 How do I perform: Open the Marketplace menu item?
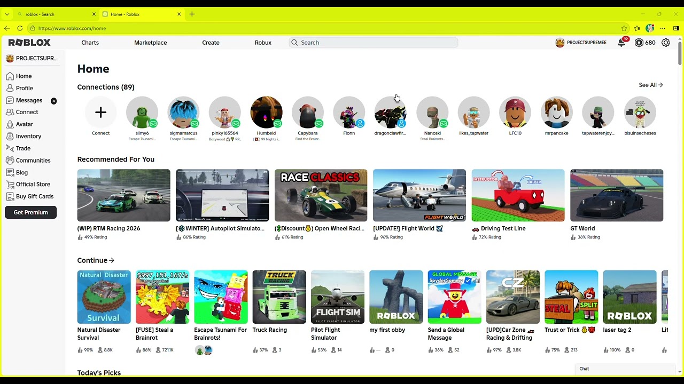coord(151,43)
